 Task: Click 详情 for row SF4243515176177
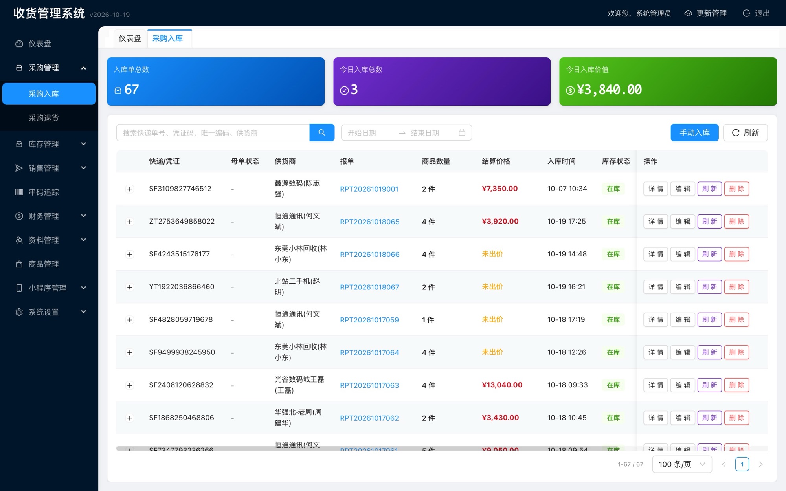pyautogui.click(x=656, y=254)
